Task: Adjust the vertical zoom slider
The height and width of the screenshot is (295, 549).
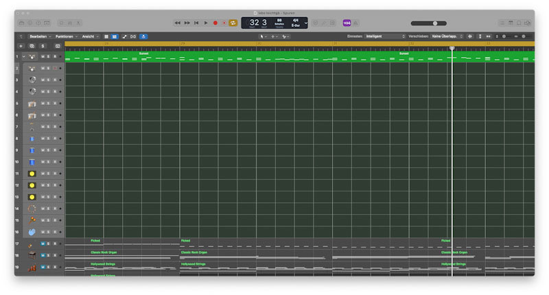Action: tap(504, 36)
